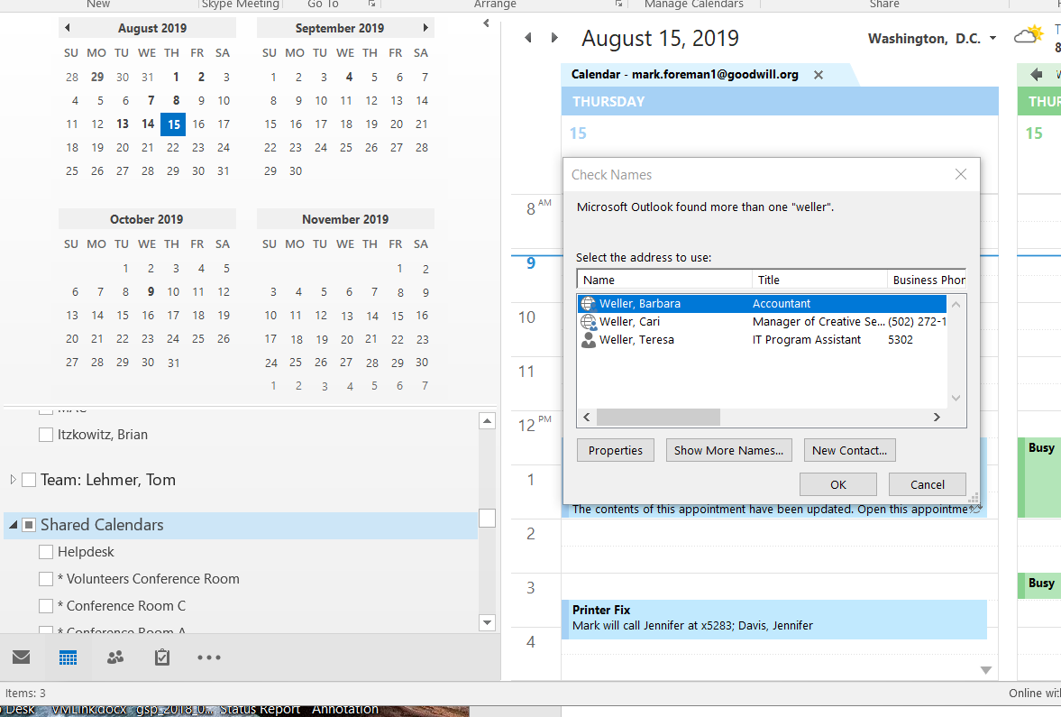Open Arrange group dialog launcher
1061x717 pixels.
click(x=618, y=5)
